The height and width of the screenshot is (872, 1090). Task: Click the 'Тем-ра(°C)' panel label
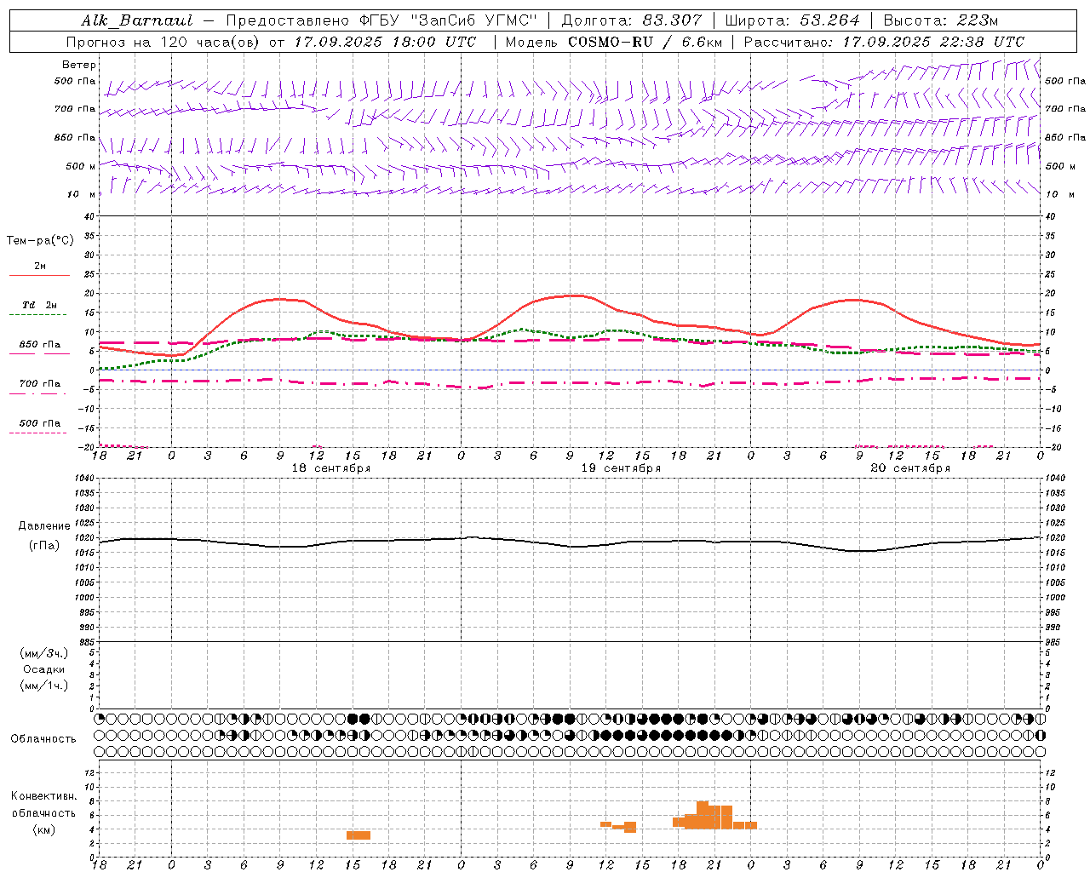[40, 241]
